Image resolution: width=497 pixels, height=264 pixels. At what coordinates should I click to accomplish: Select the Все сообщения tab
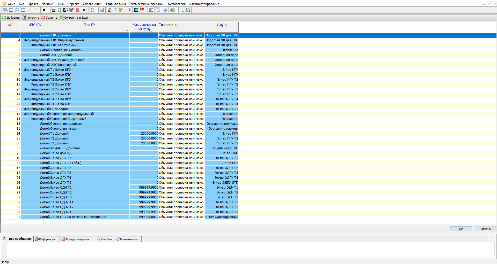tap(20, 239)
